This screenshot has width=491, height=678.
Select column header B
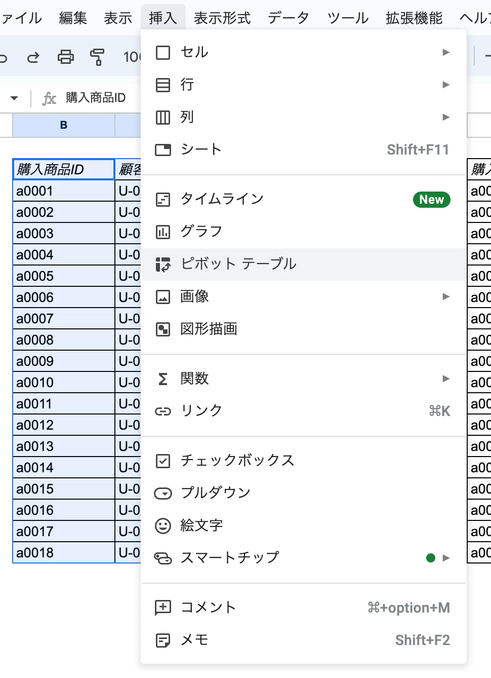pyautogui.click(x=64, y=125)
